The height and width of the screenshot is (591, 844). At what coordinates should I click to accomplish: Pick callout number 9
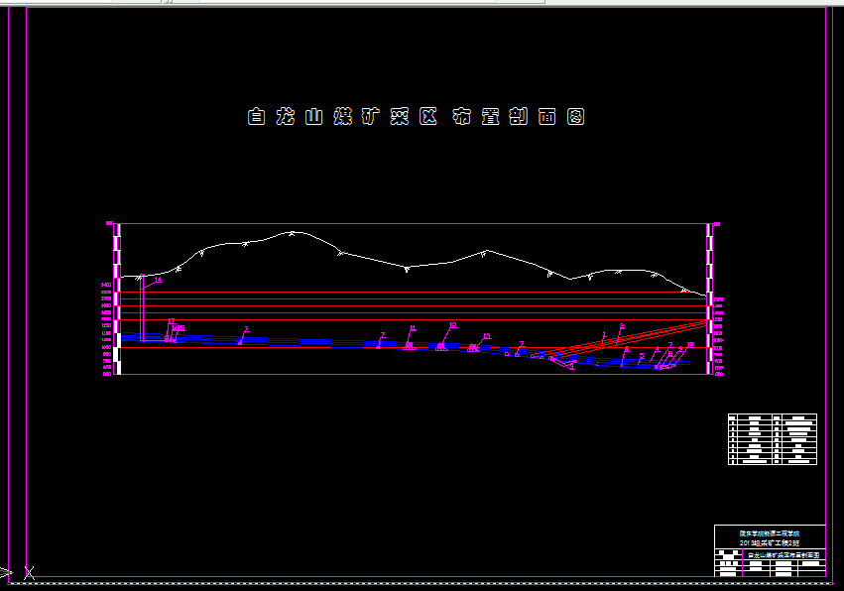coord(680,348)
